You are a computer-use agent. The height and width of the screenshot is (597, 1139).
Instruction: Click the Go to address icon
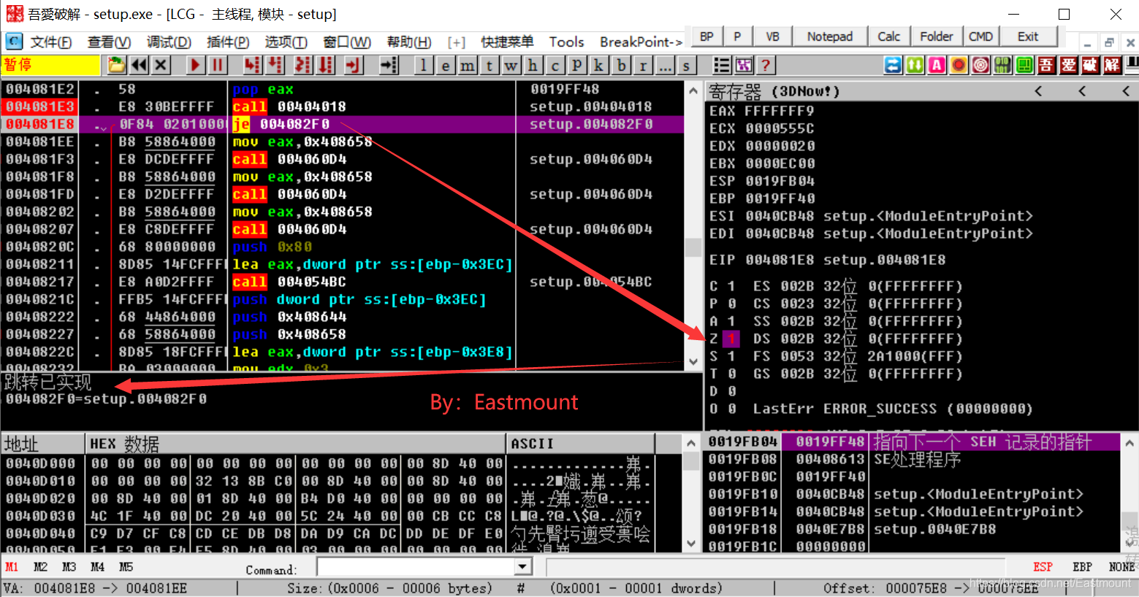389,65
